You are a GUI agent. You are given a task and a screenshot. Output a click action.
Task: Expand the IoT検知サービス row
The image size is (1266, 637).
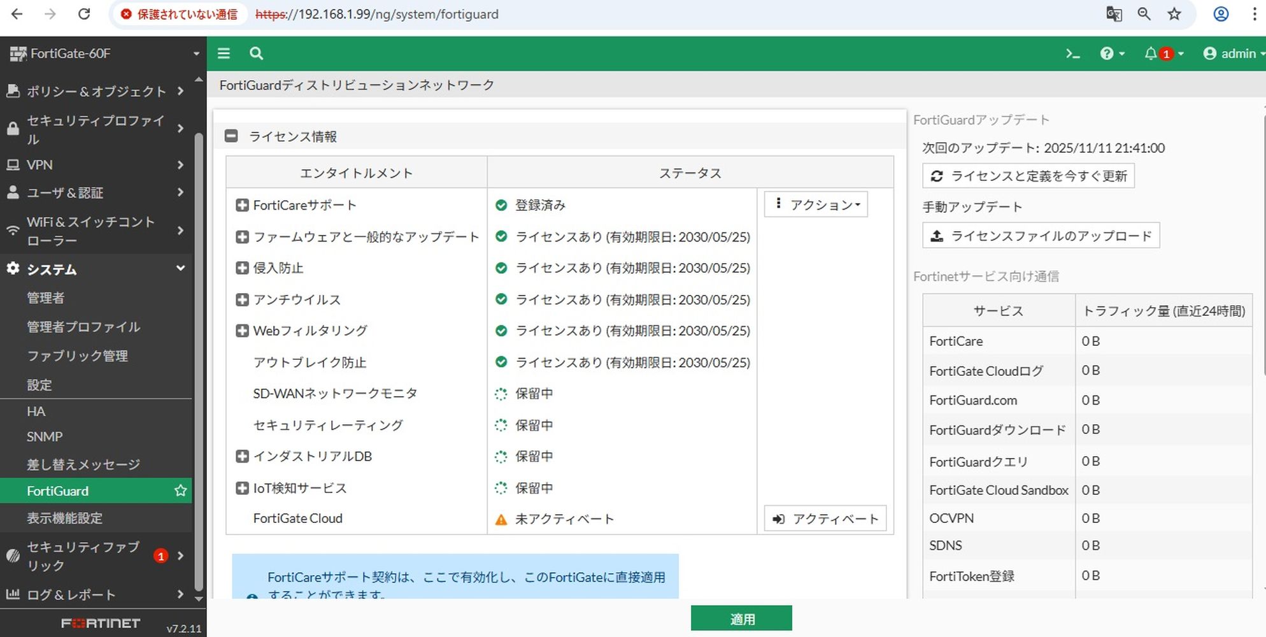tap(242, 488)
